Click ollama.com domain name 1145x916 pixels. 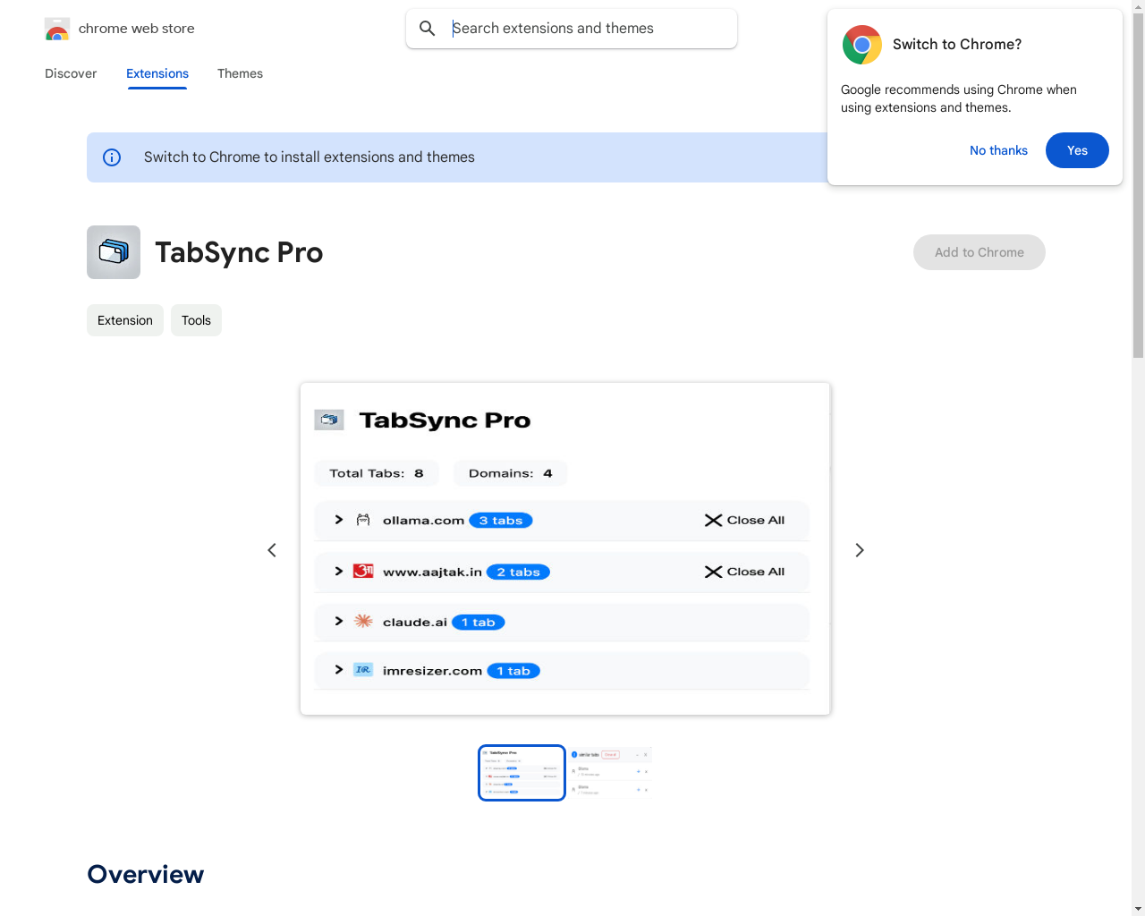coord(423,521)
